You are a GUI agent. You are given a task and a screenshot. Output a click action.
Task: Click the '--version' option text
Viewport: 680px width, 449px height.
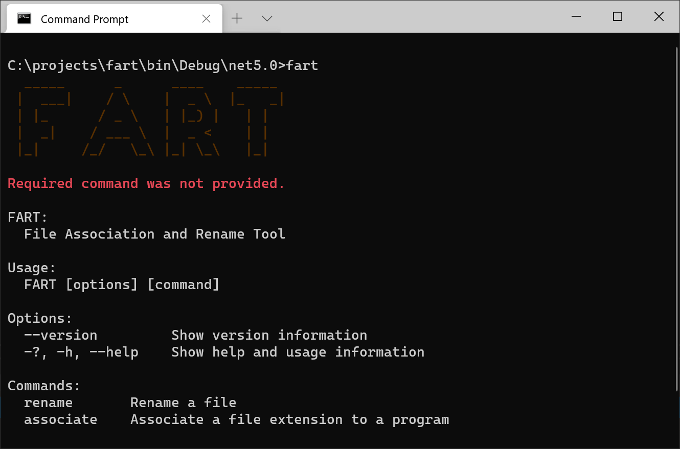tap(60, 335)
